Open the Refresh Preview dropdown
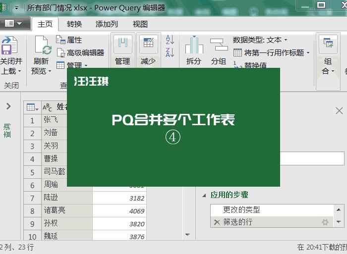347x254 pixels. click(50, 71)
